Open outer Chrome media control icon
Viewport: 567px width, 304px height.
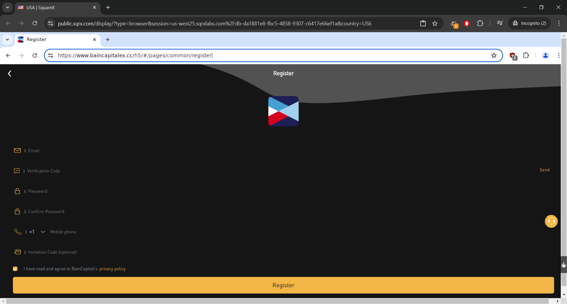(500, 23)
